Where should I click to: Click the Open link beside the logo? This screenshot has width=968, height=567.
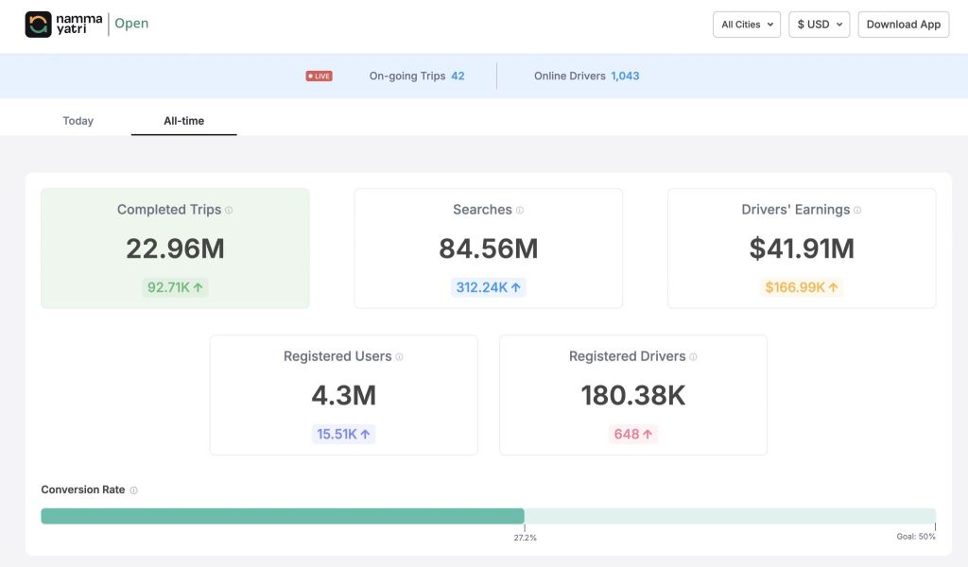click(131, 24)
